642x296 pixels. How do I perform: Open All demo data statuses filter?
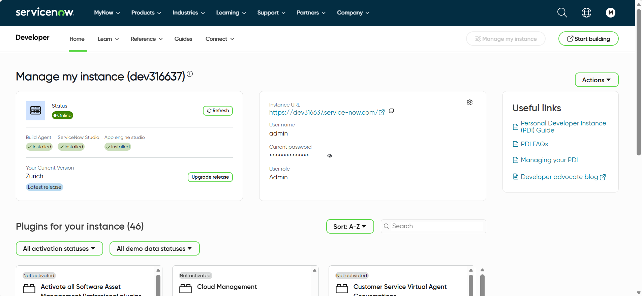click(x=154, y=248)
